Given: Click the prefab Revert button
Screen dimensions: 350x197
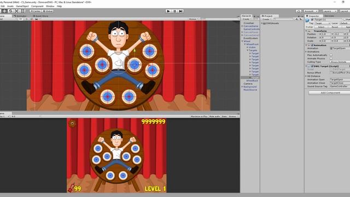Looking at the screenshot, I should [x=335, y=27].
